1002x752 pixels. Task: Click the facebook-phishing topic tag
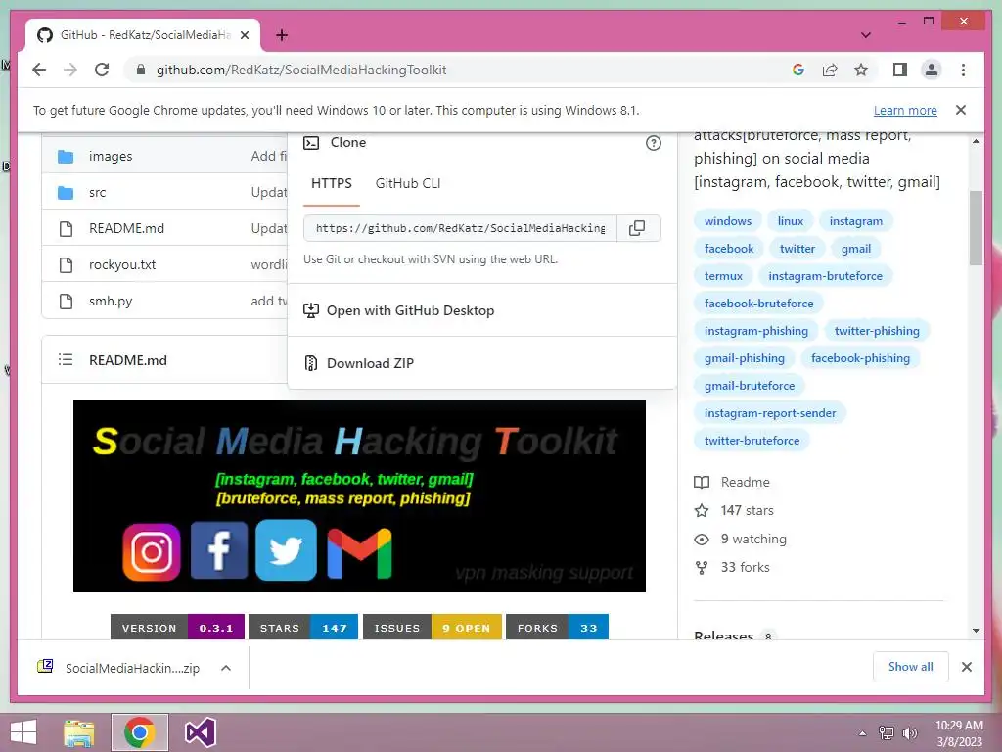coord(860,358)
